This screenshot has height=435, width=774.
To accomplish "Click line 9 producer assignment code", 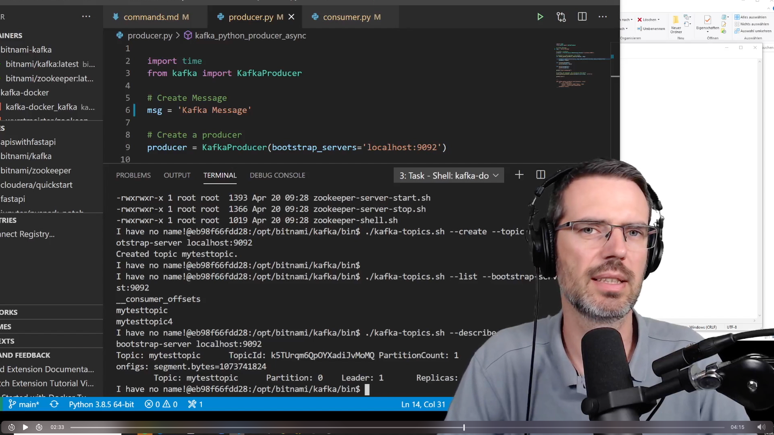I will [x=297, y=147].
